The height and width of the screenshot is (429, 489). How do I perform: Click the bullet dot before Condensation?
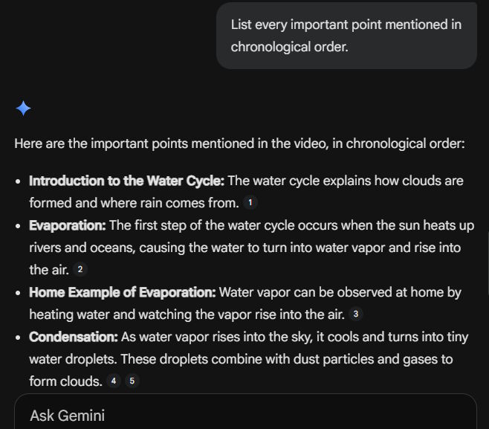[18, 338]
